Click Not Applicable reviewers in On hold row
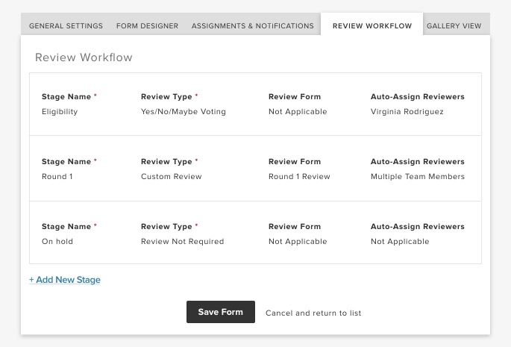Image resolution: width=511 pixels, height=347 pixels. click(400, 241)
